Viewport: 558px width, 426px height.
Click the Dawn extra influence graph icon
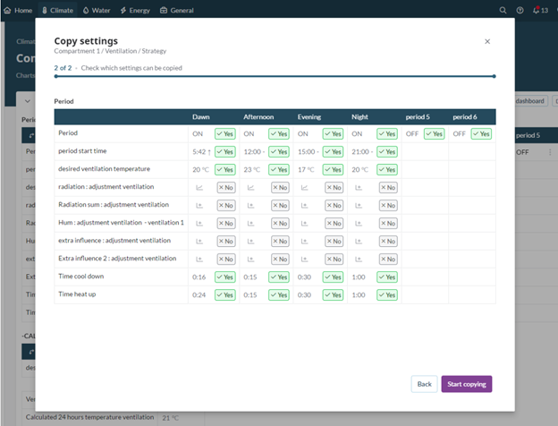coord(199,241)
